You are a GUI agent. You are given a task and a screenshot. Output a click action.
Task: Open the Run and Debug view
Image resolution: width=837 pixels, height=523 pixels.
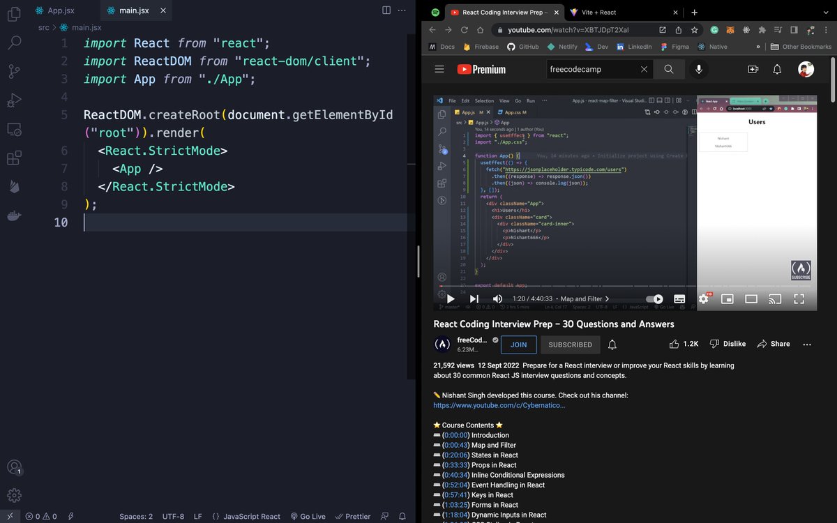[x=13, y=101]
